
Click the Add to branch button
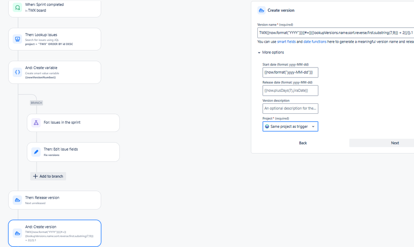coord(48,176)
